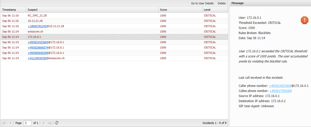Go to first page of incidents

tap(4, 123)
